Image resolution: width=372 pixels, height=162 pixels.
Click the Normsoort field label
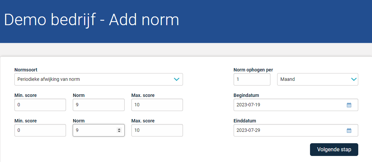click(x=26, y=70)
